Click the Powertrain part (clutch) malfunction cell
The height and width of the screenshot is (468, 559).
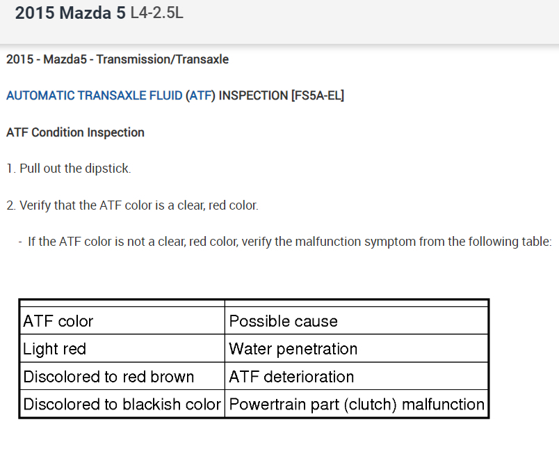pyautogui.click(x=357, y=404)
